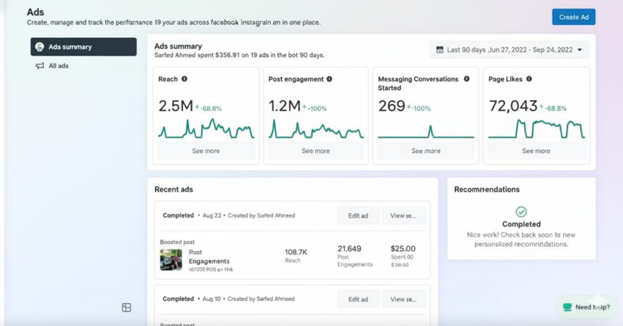Click the Reach info icon
The image size is (623, 326).
point(185,79)
